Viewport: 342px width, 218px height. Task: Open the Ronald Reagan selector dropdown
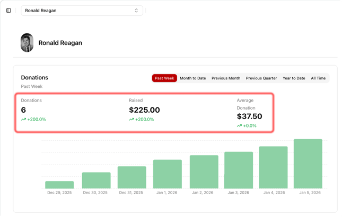pyautogui.click(x=82, y=11)
